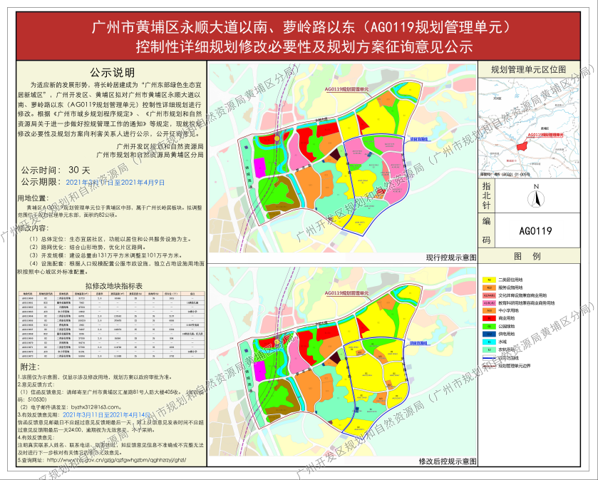Click the 现行控规示意图 caption

pos(450,257)
